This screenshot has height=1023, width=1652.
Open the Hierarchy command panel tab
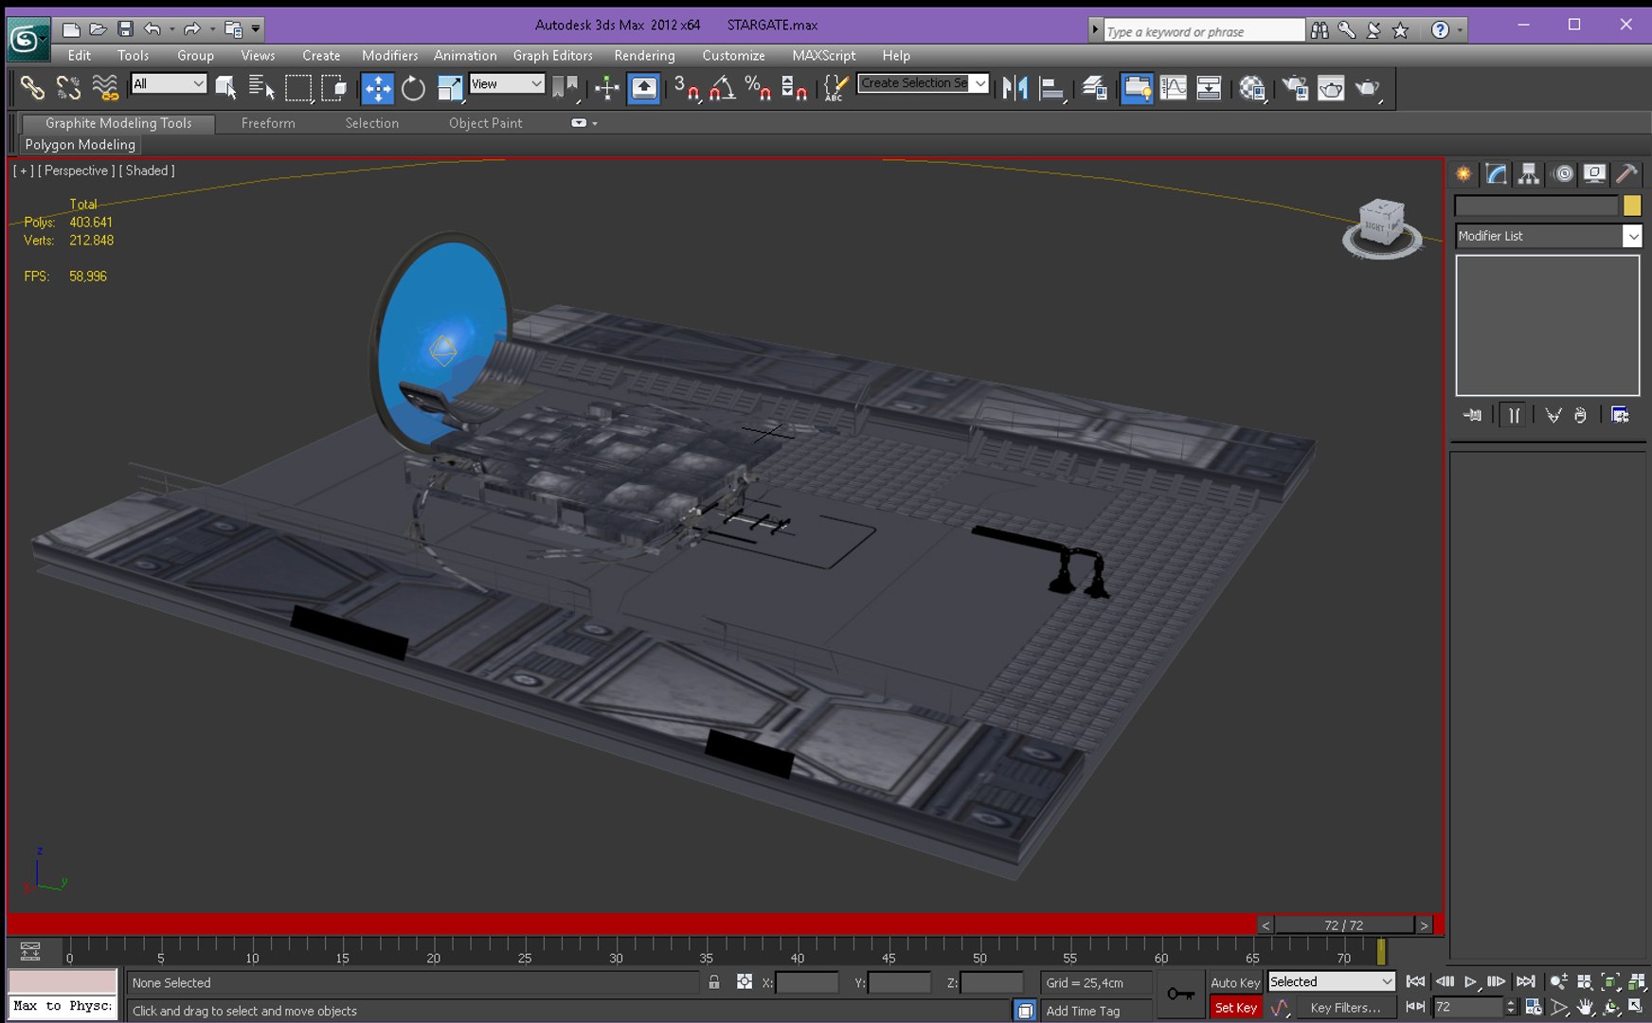point(1528,174)
